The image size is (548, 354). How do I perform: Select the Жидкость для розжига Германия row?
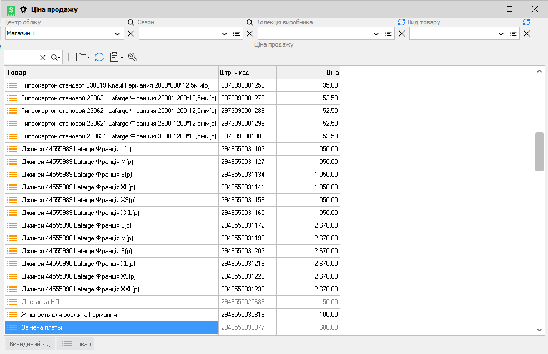coord(111,315)
